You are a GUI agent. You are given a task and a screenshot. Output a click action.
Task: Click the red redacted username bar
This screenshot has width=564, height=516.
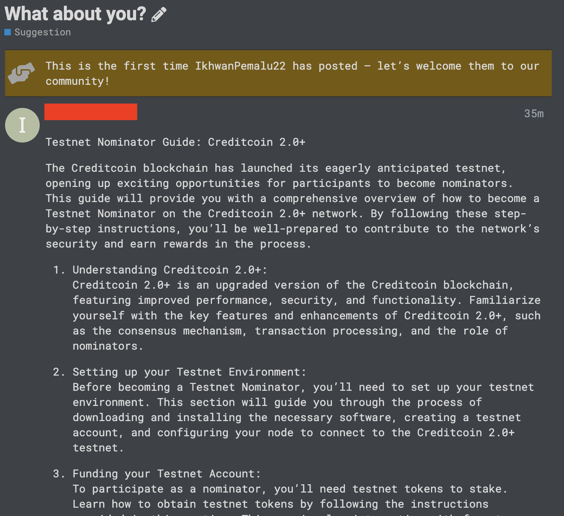click(91, 112)
